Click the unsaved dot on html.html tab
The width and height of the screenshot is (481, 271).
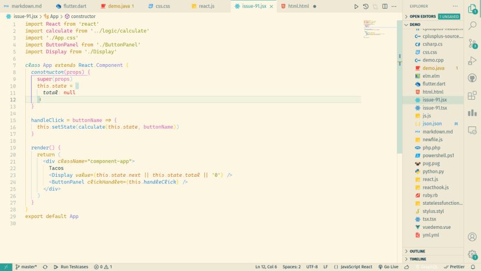pos(314,6)
